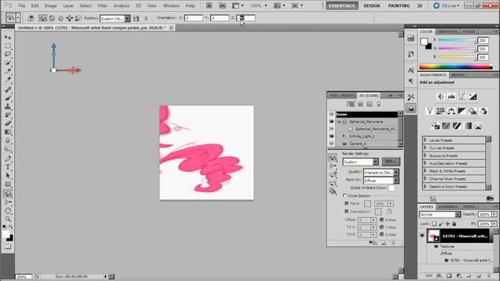Filter 3D panel by whole scene

pos(351,104)
